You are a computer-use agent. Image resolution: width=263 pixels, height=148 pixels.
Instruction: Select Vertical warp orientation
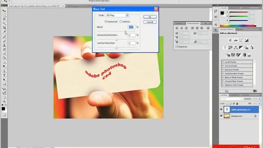(125, 22)
